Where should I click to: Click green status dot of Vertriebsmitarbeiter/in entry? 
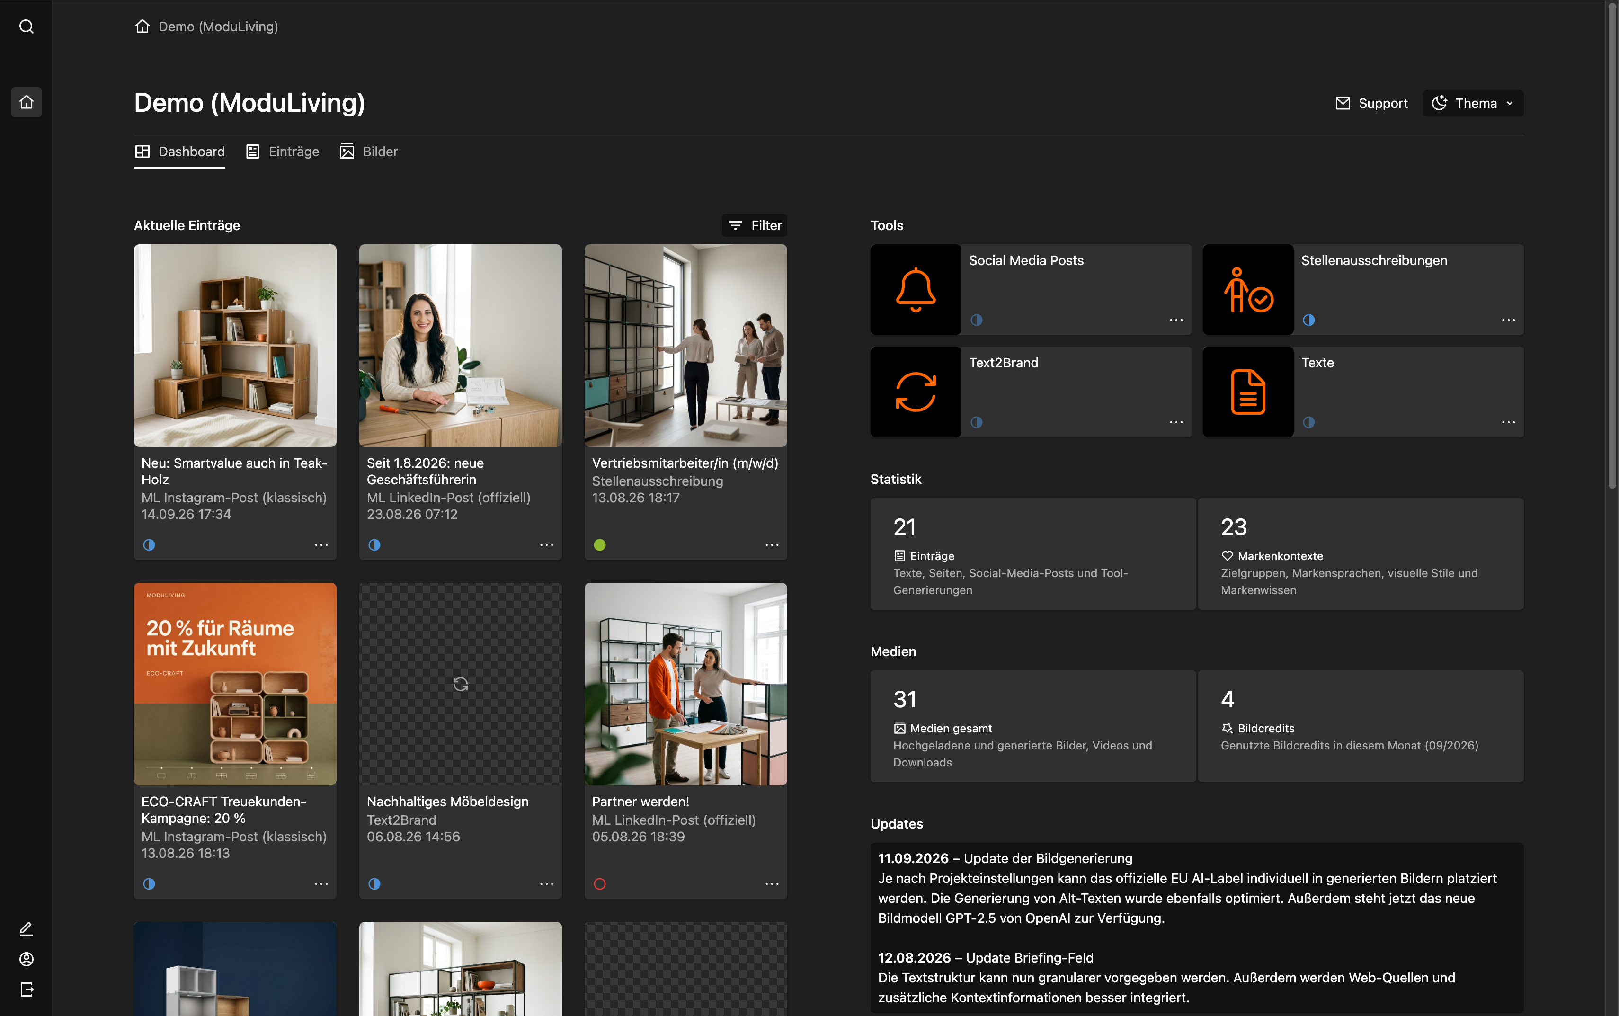[x=600, y=545]
